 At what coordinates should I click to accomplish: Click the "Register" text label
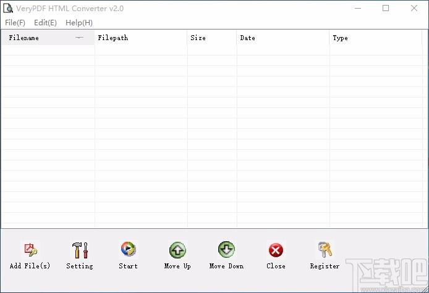(x=325, y=266)
